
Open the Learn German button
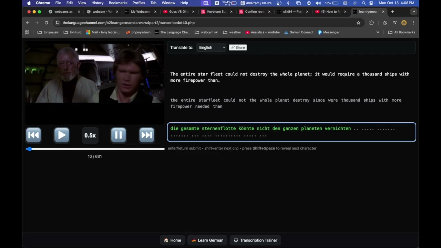click(x=207, y=240)
